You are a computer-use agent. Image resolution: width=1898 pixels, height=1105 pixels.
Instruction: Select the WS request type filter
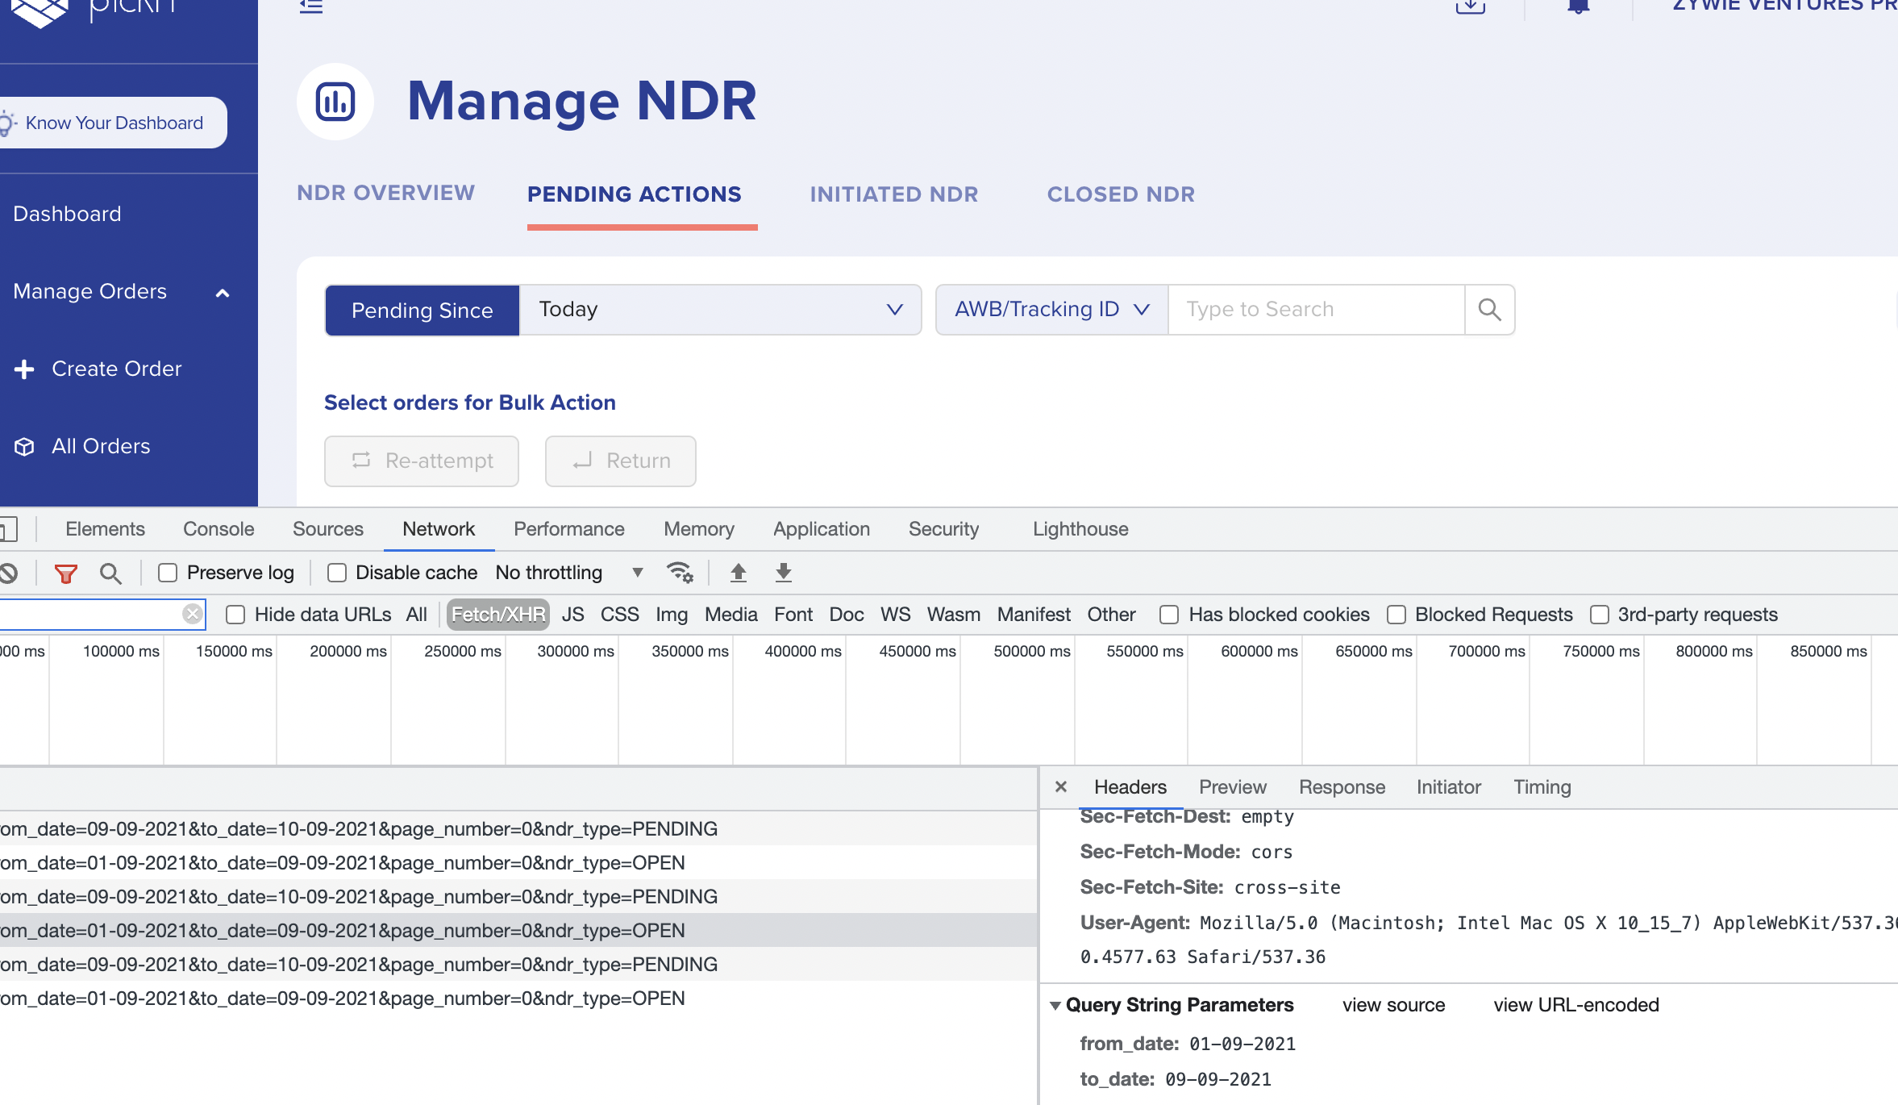click(895, 615)
